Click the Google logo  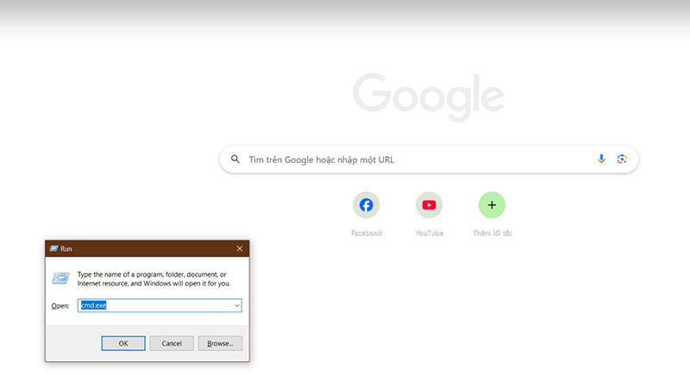tap(429, 96)
